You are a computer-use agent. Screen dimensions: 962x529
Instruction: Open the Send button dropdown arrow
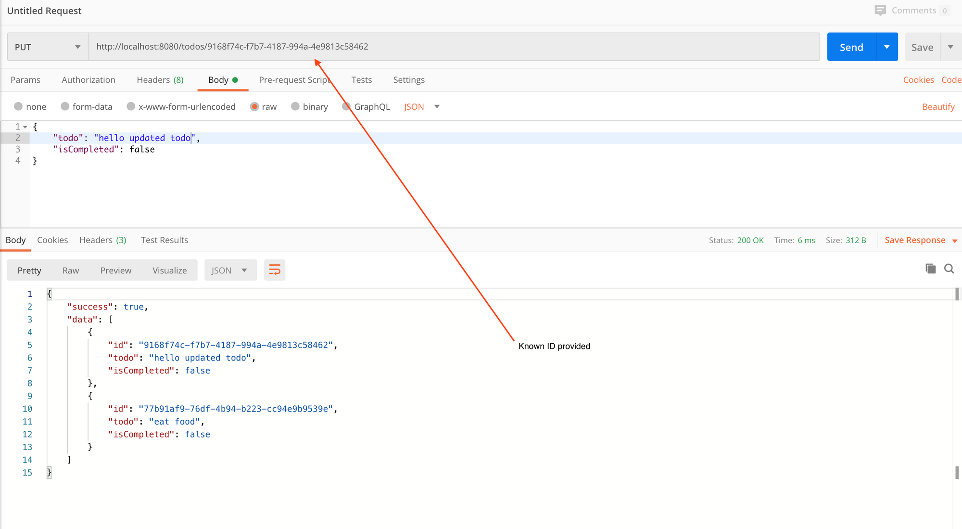886,47
